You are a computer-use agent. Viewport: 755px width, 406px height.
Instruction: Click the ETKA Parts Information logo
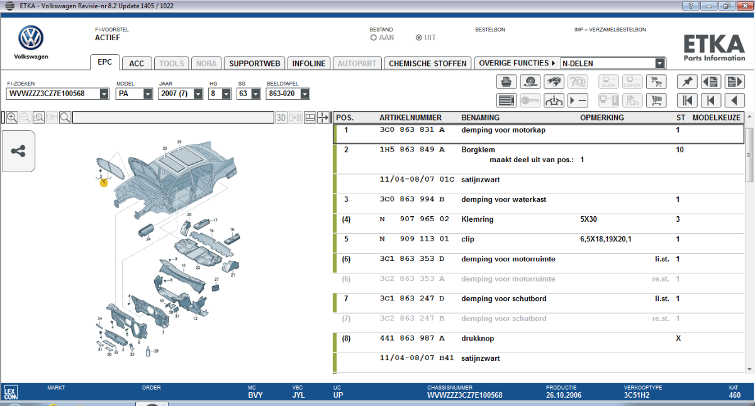714,48
